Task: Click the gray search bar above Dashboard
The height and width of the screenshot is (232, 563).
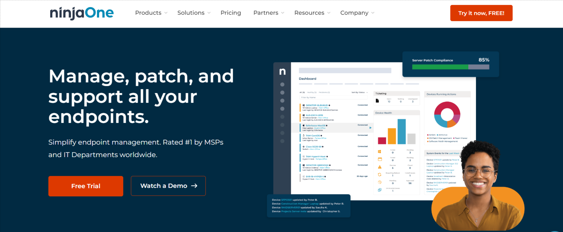Action: [345, 70]
